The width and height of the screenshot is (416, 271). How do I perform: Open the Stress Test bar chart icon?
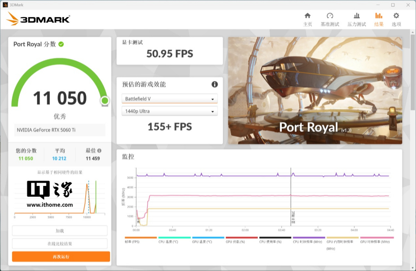tap(357, 16)
